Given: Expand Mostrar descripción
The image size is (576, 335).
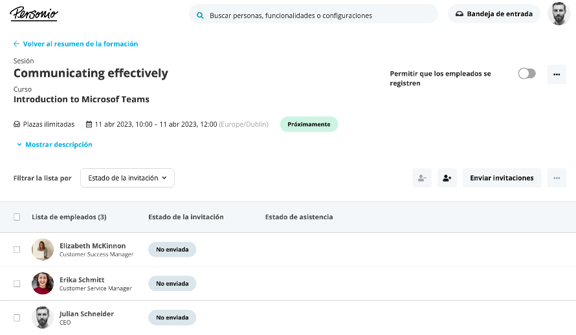Looking at the screenshot, I should (x=55, y=145).
